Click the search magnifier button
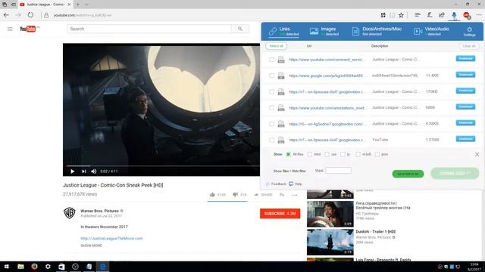 tap(240, 29)
